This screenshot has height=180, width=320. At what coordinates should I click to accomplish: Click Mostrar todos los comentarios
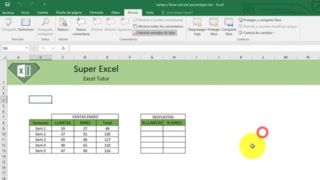tap(158, 26)
